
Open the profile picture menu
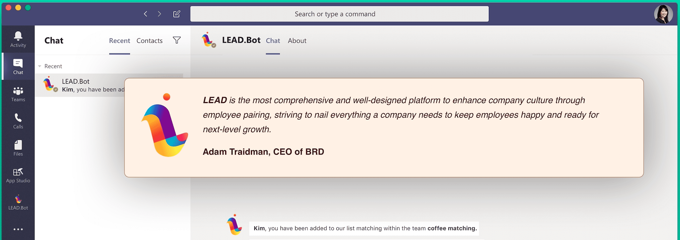[x=663, y=14]
